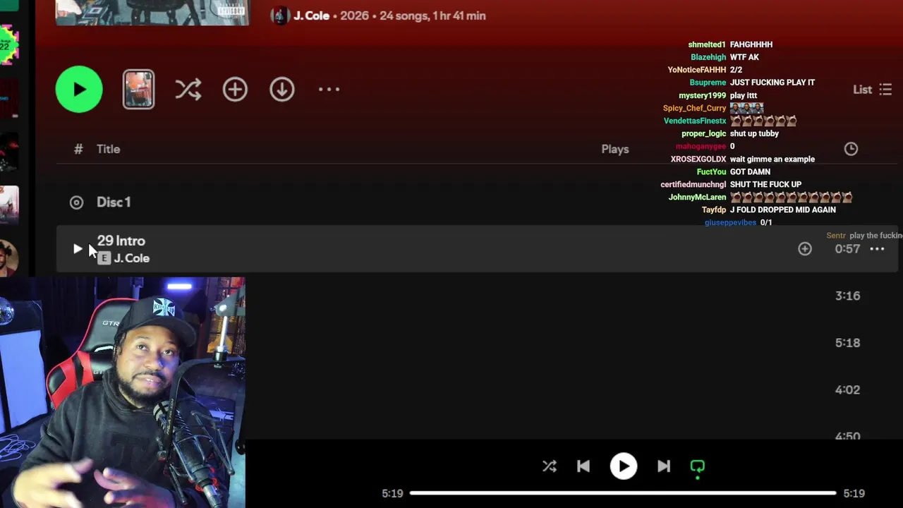Click Tayfdp username in chat

tap(713, 210)
